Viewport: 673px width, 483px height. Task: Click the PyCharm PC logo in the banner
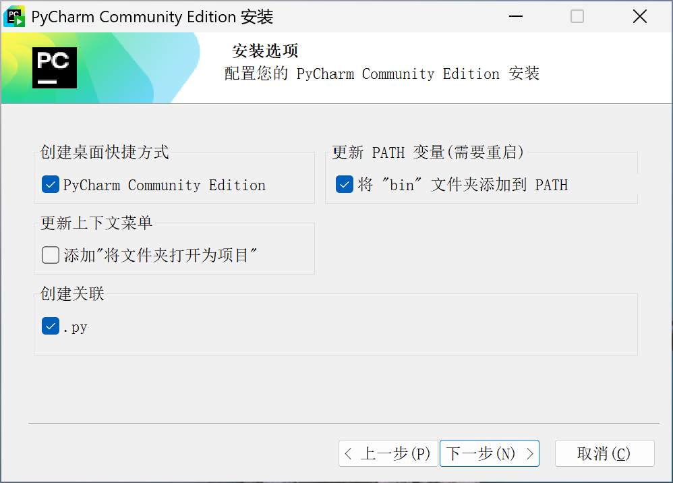54,67
